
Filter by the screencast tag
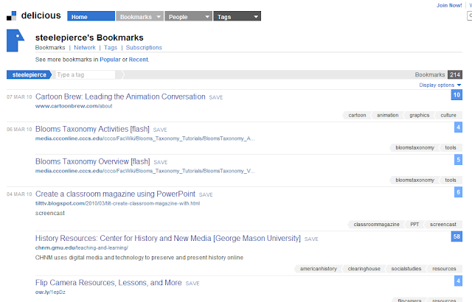click(x=443, y=224)
